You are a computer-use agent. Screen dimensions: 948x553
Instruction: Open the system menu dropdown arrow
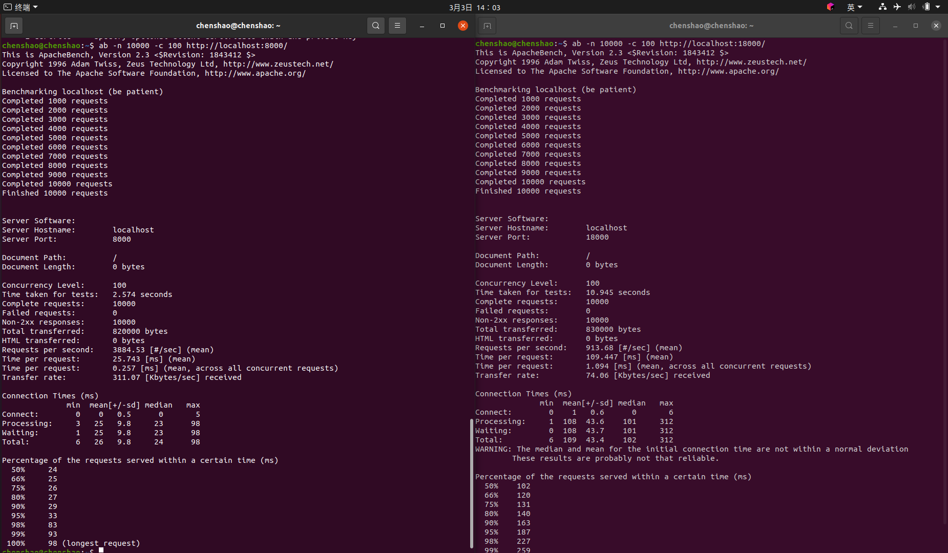click(938, 7)
